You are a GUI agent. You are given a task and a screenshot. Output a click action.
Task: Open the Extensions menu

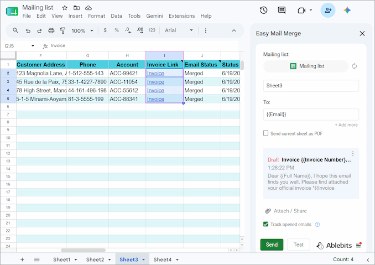pos(182,16)
